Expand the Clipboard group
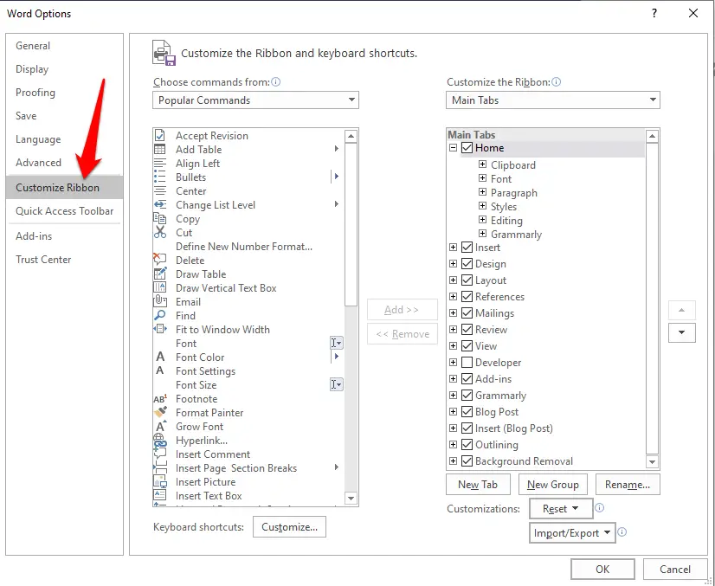 (x=482, y=164)
